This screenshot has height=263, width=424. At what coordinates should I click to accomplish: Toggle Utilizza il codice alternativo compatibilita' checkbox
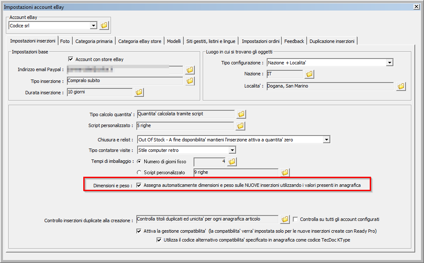pos(159,240)
